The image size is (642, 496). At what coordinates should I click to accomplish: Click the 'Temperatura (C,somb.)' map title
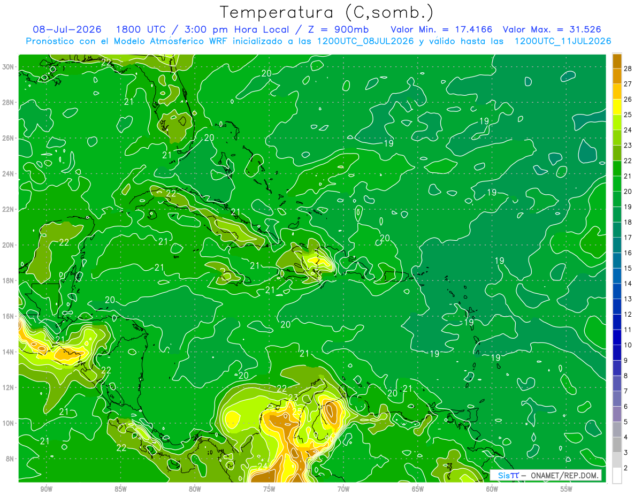click(326, 12)
